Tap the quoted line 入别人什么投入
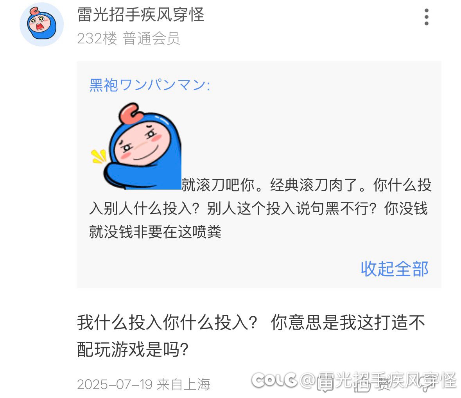The width and height of the screenshot is (461, 398). pyautogui.click(x=259, y=208)
